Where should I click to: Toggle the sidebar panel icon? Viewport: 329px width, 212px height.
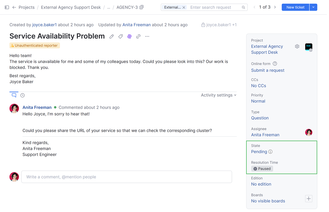click(7, 7)
